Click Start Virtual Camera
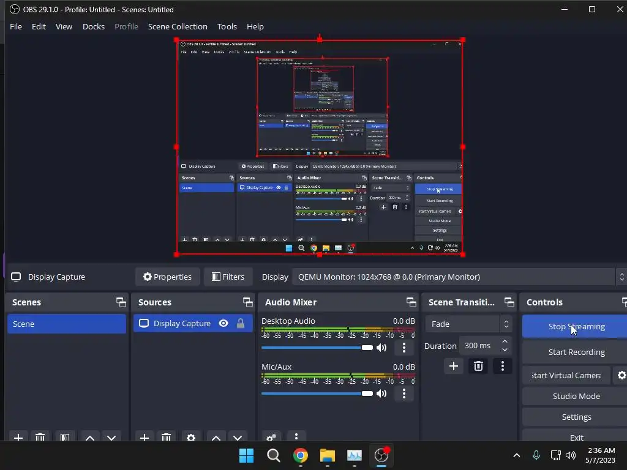Image resolution: width=627 pixels, height=470 pixels. coord(566,375)
